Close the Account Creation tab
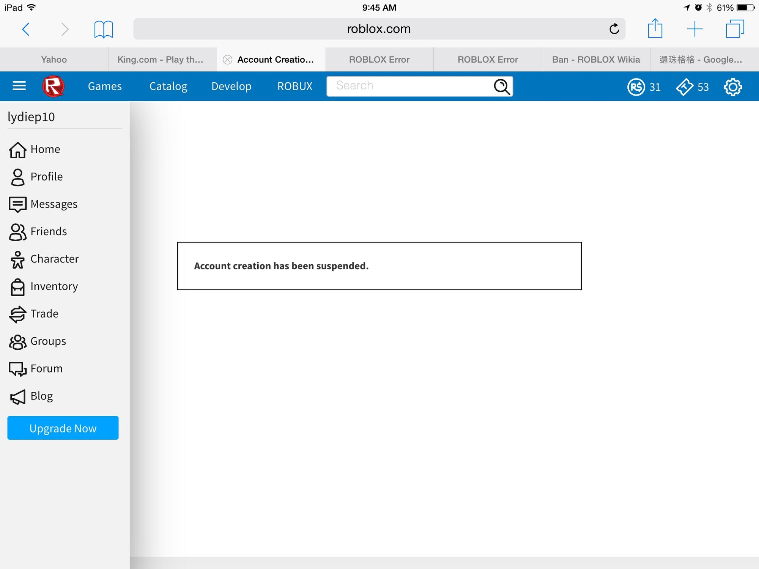 (227, 60)
